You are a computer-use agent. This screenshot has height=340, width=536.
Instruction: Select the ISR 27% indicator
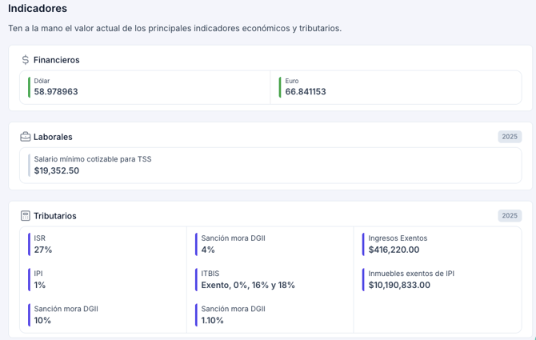[43, 244]
